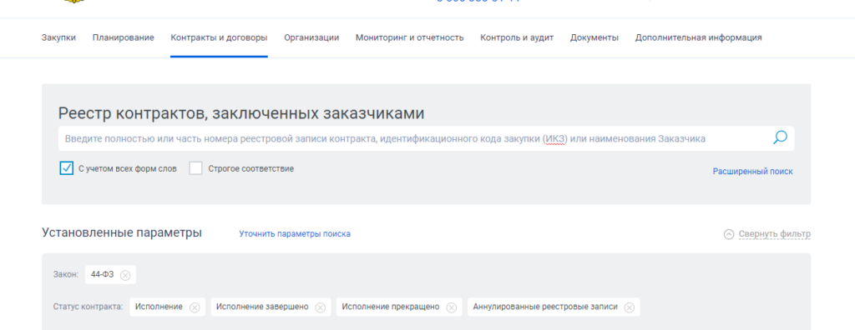Remove the Исполнение завершено filter chip
This screenshot has width=855, height=330.
click(x=321, y=307)
